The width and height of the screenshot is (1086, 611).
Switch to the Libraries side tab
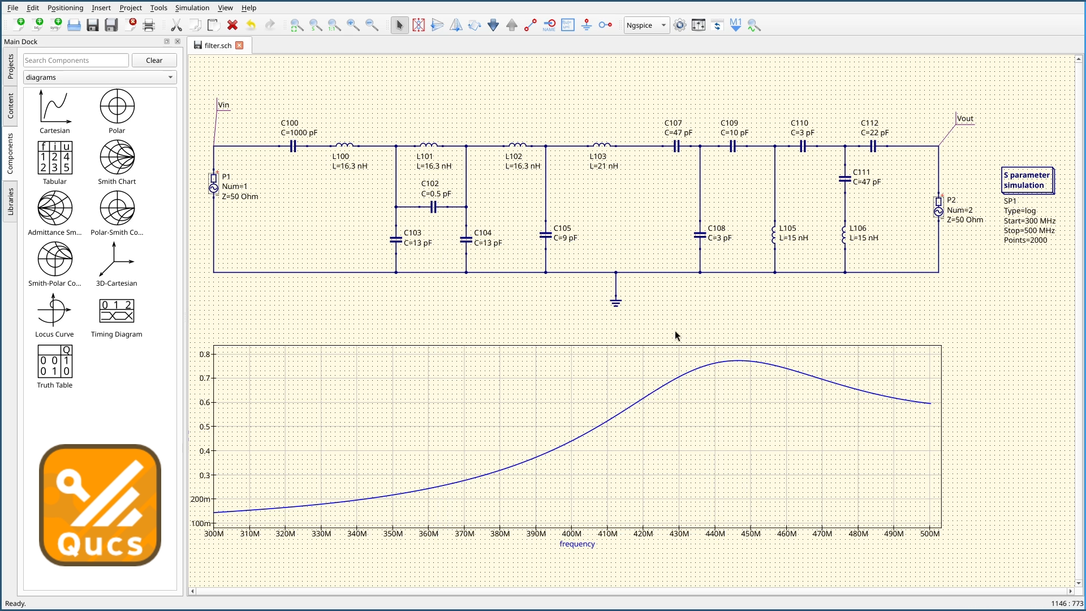pyautogui.click(x=10, y=202)
